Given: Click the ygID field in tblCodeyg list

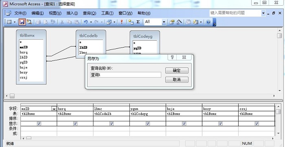Looking at the screenshot, I should coord(137,48).
